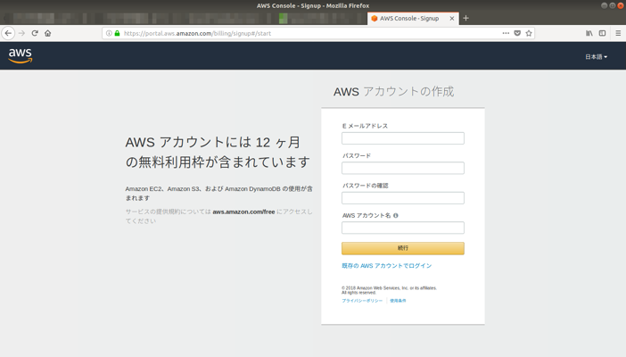Focus the パスワード input field

tap(403, 168)
